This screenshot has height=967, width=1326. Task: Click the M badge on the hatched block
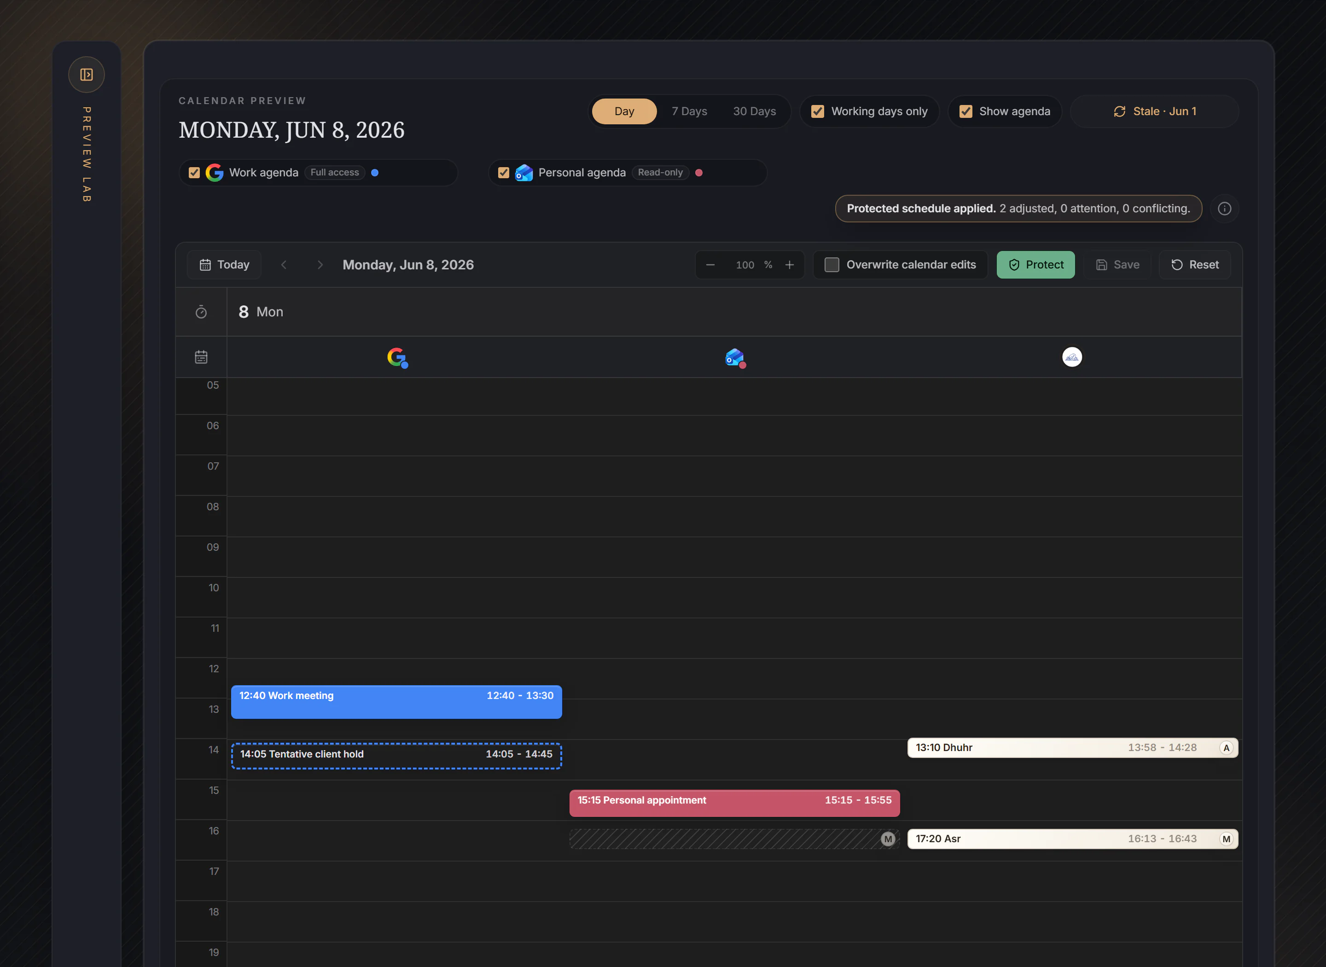coord(888,839)
